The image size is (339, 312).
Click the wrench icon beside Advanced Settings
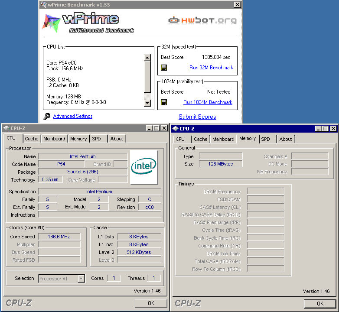click(x=46, y=117)
